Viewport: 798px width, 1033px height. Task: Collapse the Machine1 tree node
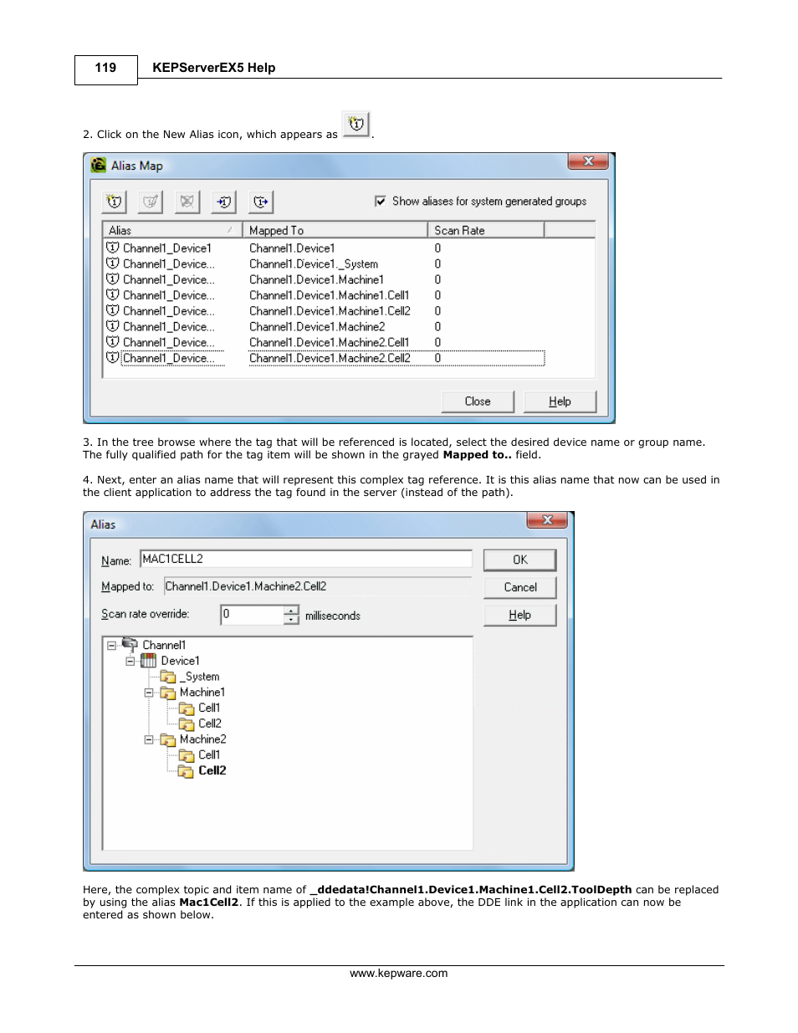click(x=149, y=693)
